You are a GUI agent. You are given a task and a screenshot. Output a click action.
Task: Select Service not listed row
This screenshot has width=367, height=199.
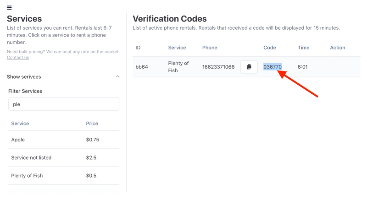[31, 157]
